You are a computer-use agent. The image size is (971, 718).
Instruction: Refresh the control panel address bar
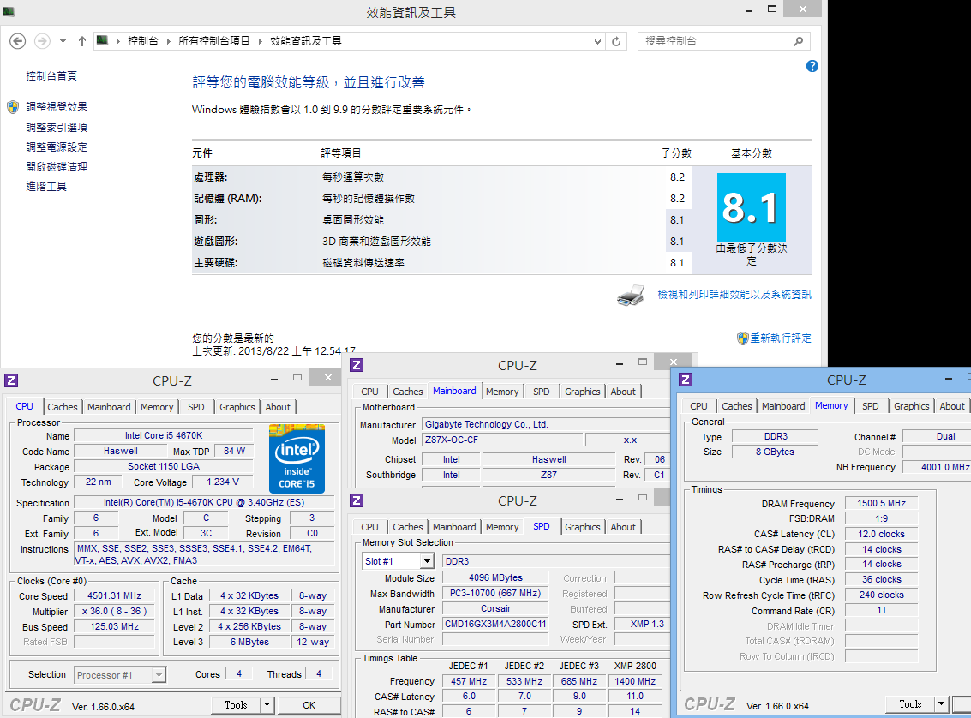coord(616,41)
